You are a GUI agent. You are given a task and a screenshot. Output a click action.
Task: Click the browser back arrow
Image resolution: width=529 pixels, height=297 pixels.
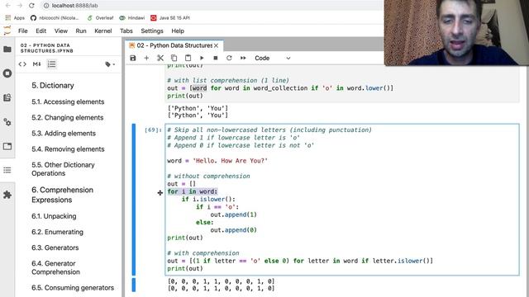[7, 6]
